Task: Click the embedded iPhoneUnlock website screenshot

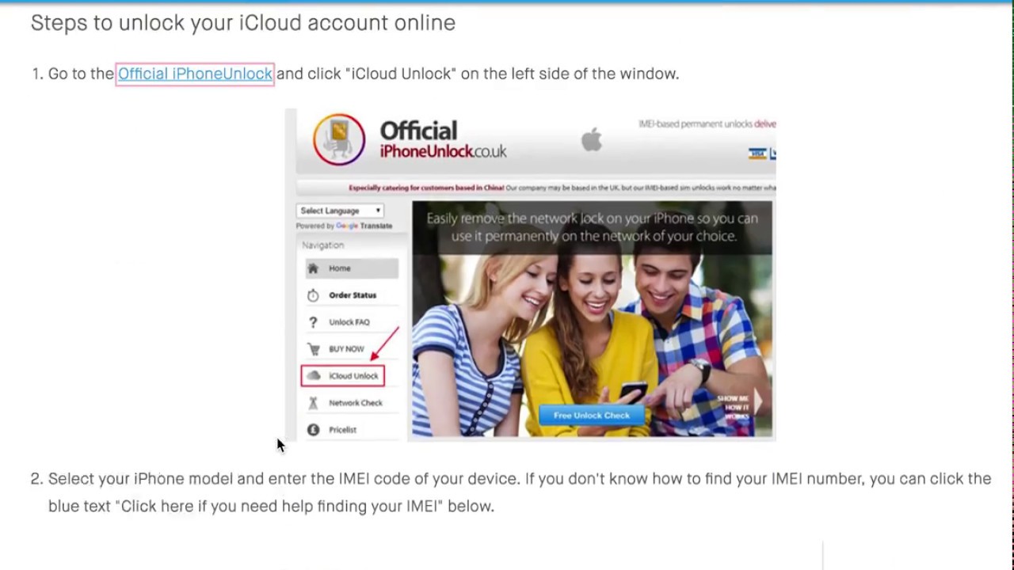Action: click(x=530, y=274)
